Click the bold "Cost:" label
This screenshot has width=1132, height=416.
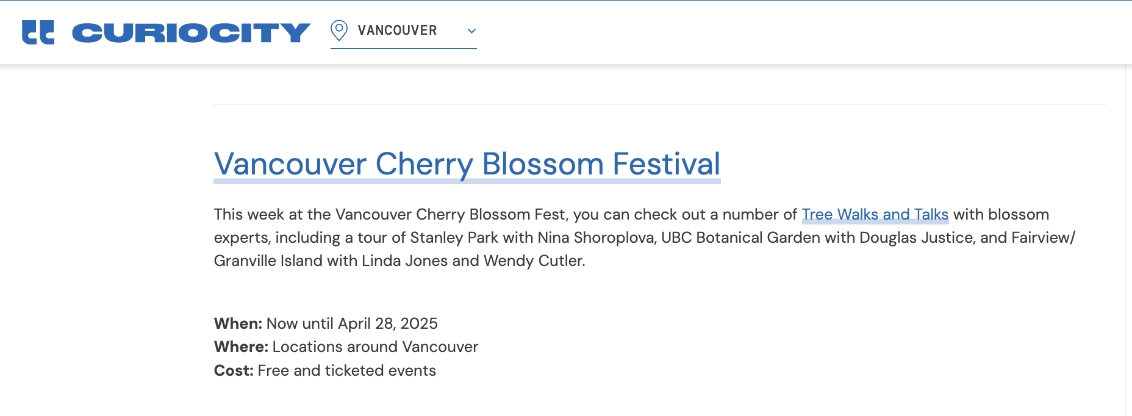(234, 370)
